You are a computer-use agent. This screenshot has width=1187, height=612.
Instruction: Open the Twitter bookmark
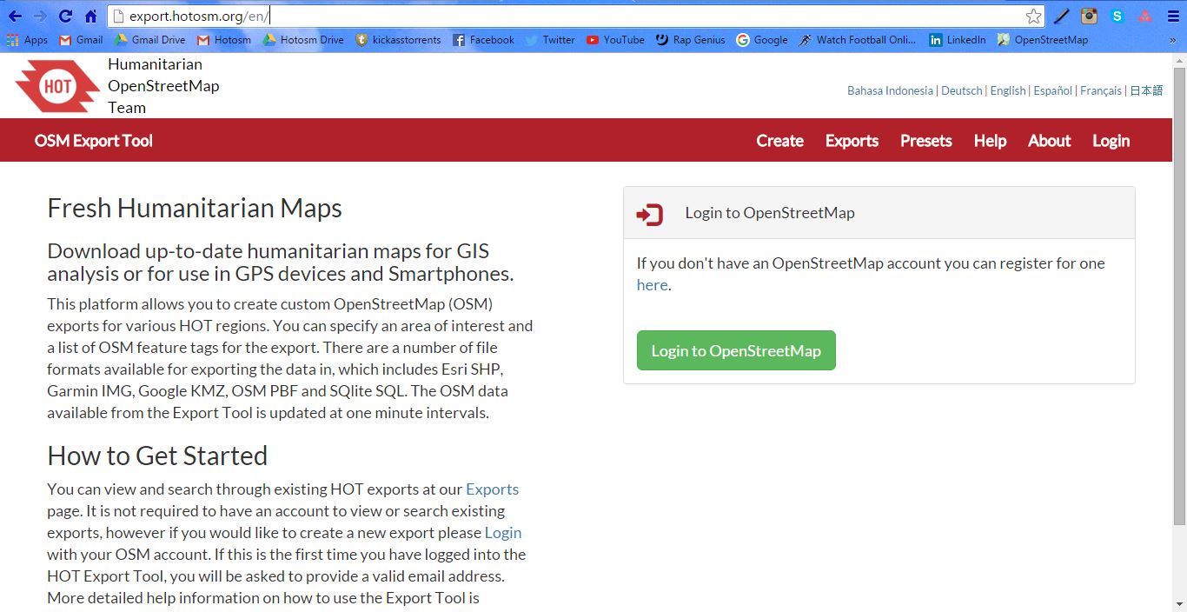tap(550, 40)
